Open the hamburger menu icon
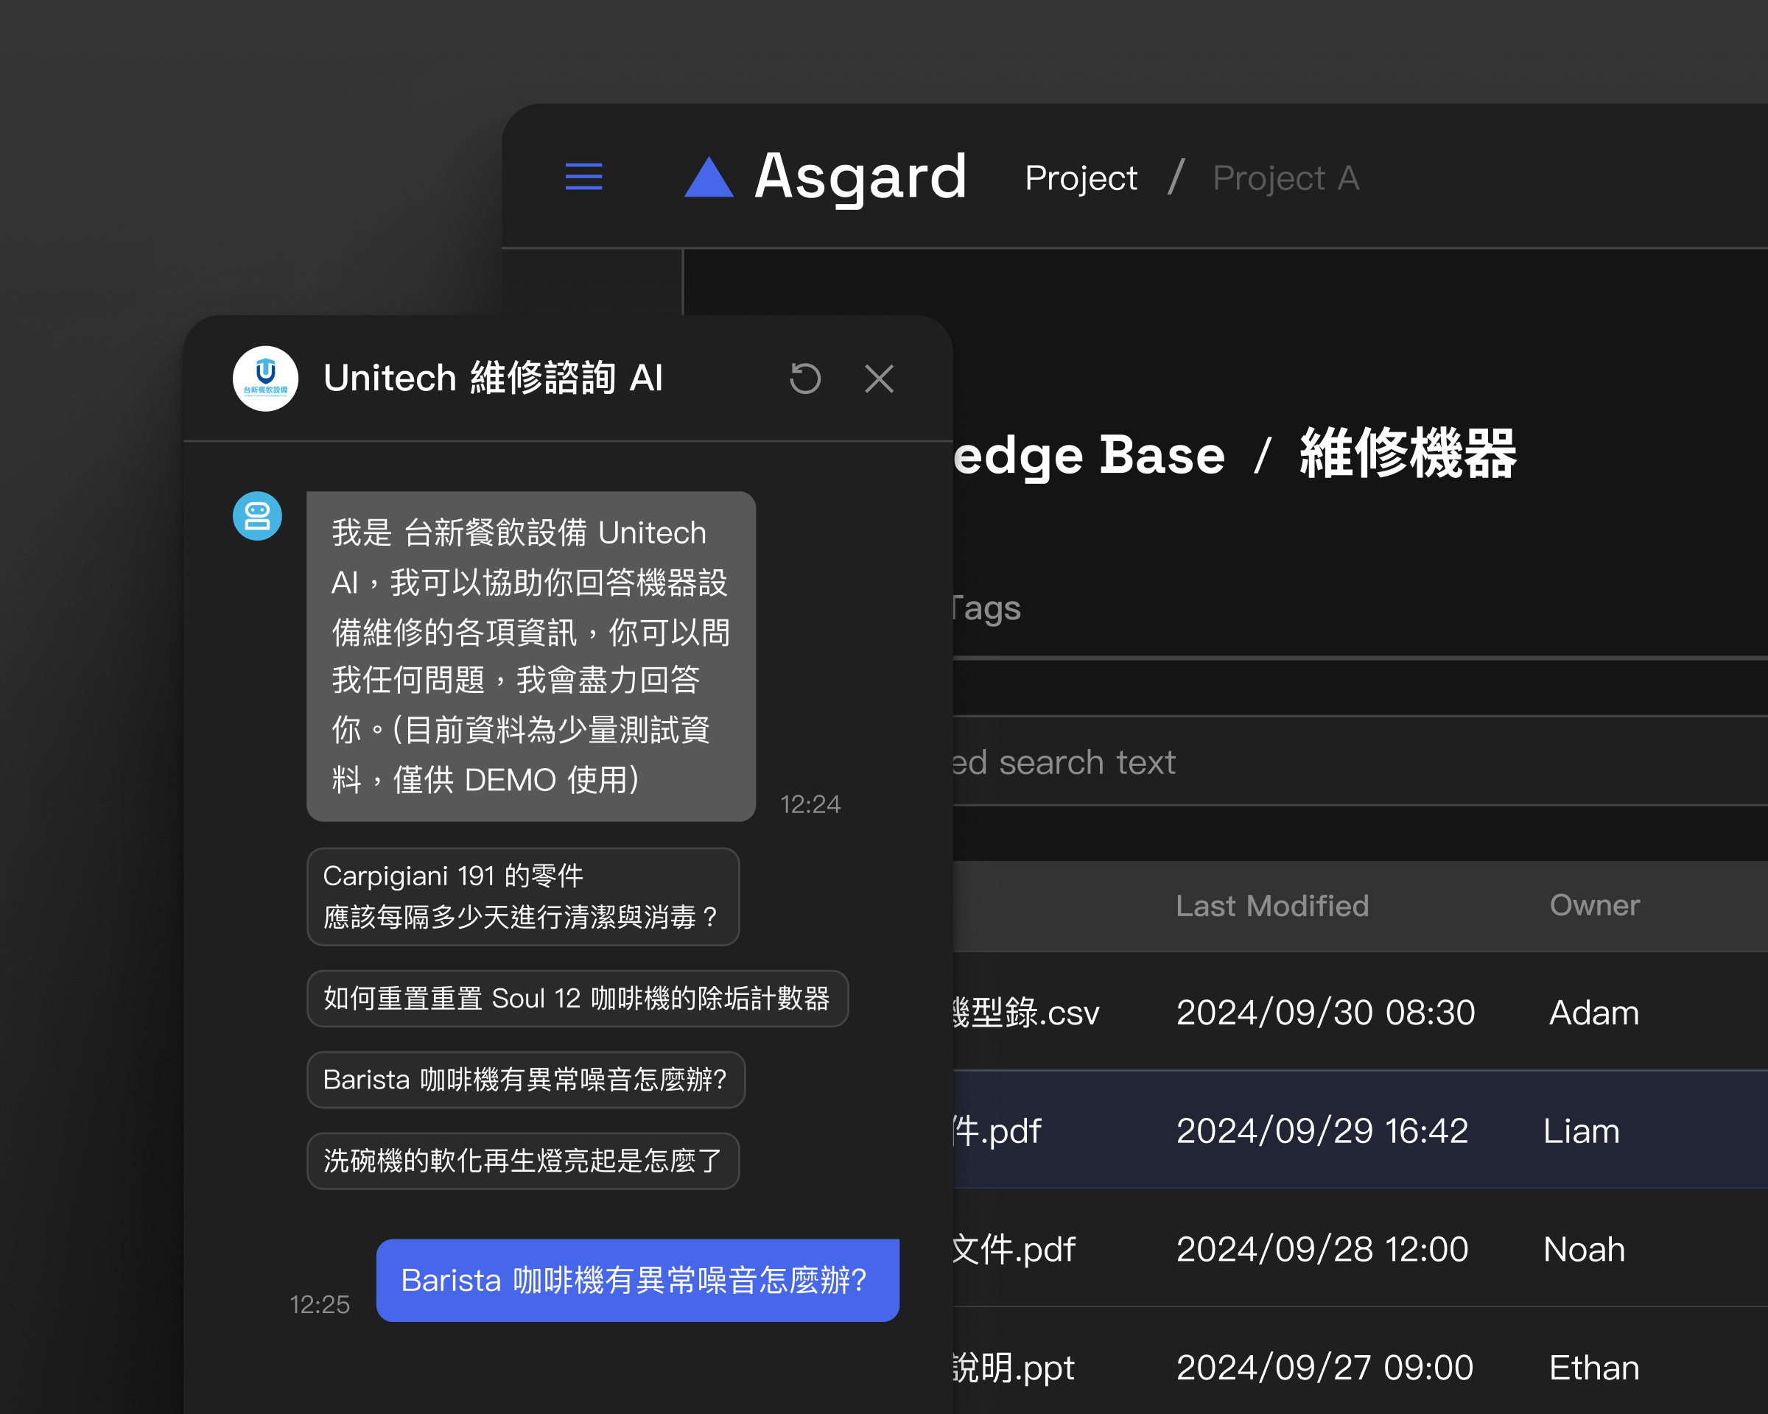Screen dimensions: 1768x1414 click(x=583, y=176)
